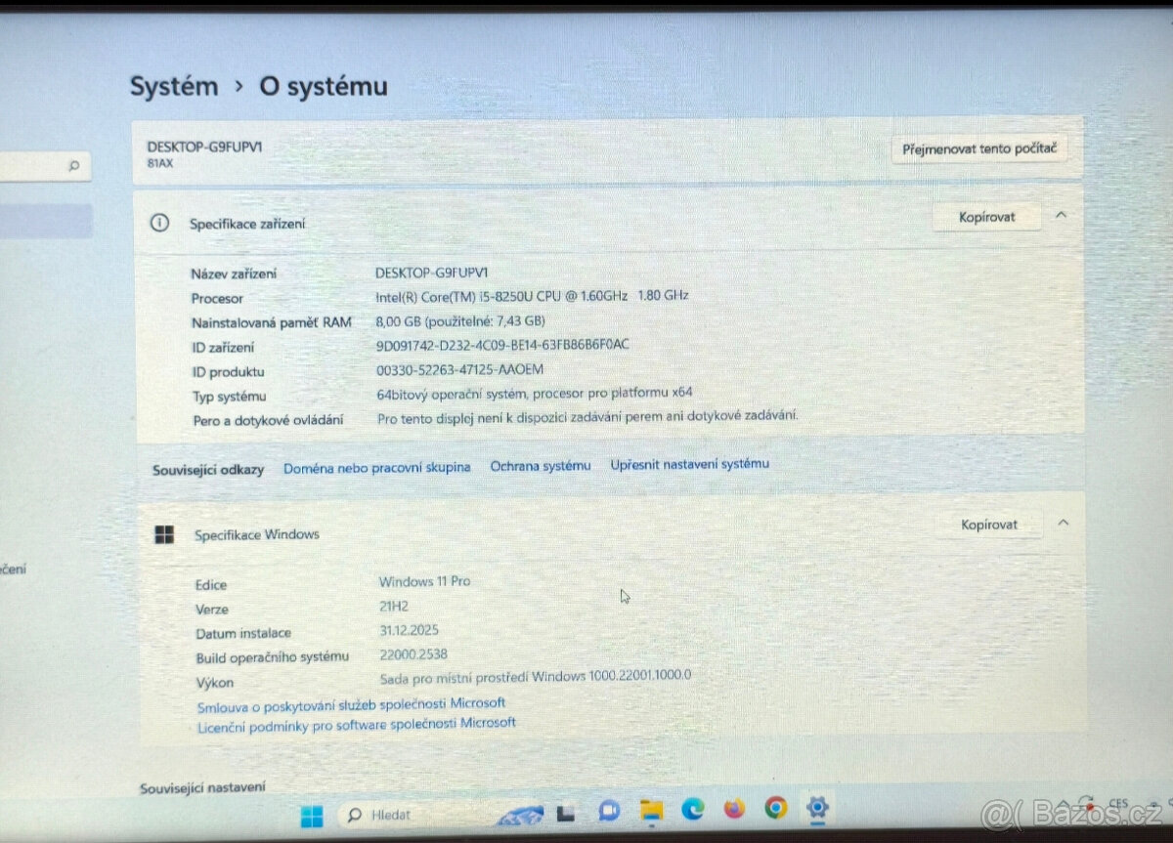This screenshot has height=843, width=1173.
Task: Open the Ochrana systému link
Action: (541, 466)
